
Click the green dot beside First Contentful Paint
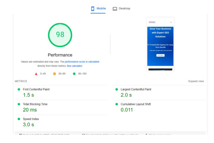(19, 89)
